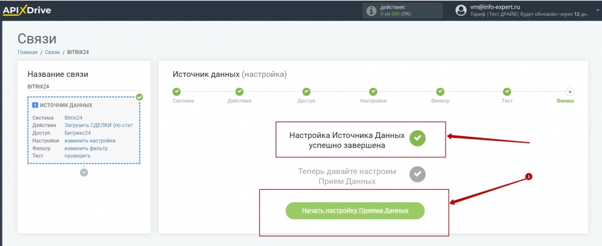The height and width of the screenshot is (246, 602).
Task: Click the проверить test link
Action: click(x=78, y=156)
